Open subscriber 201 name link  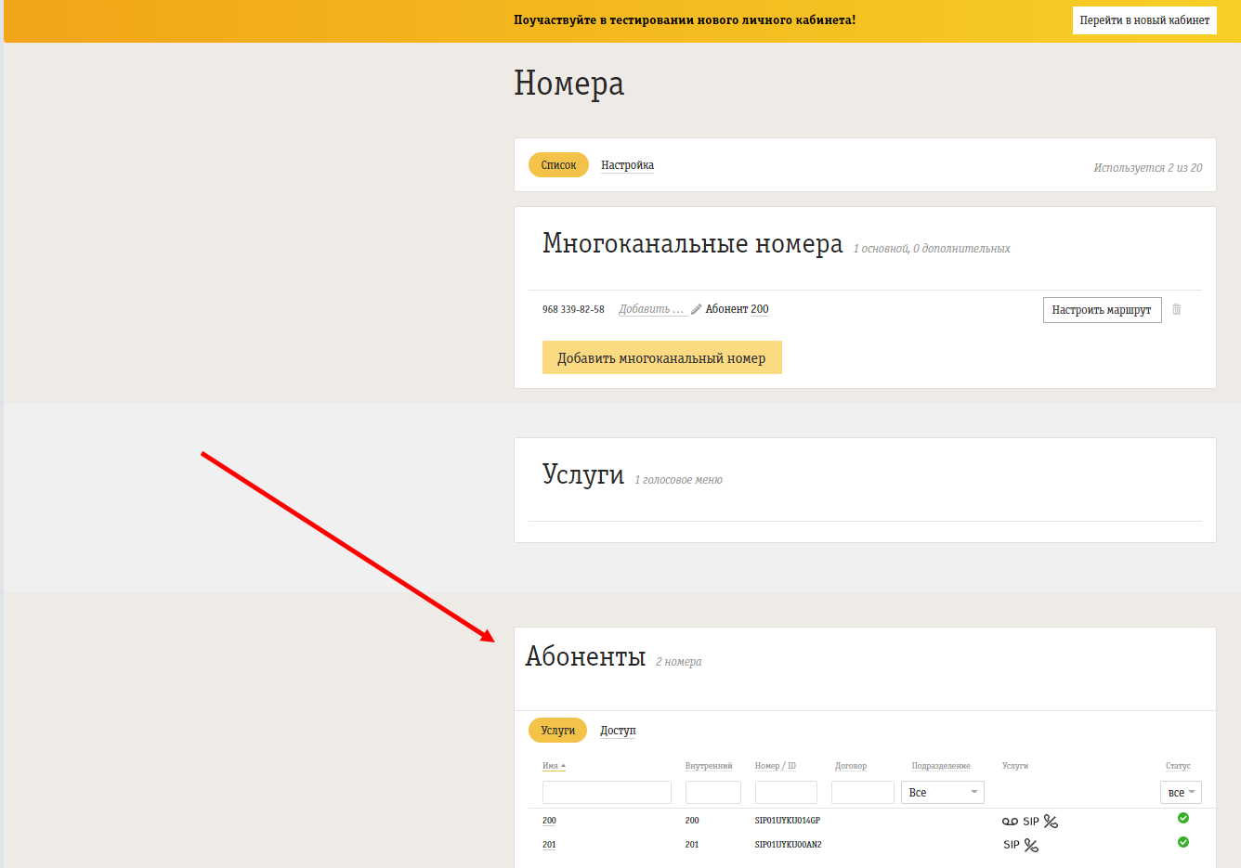tap(549, 845)
